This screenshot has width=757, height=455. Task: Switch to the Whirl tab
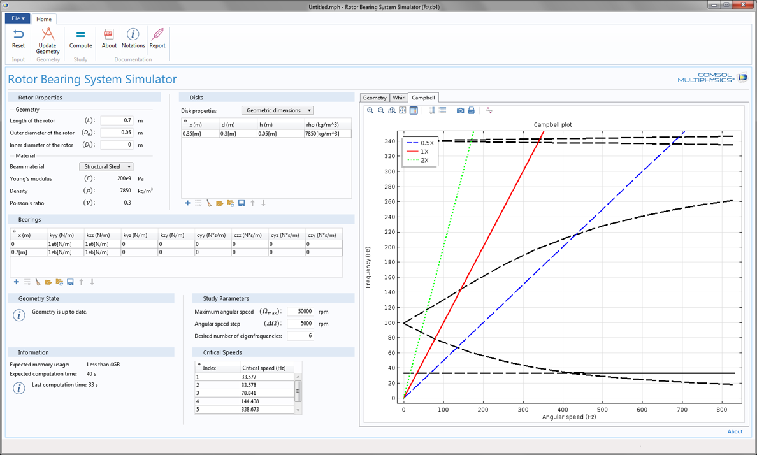pyautogui.click(x=399, y=97)
